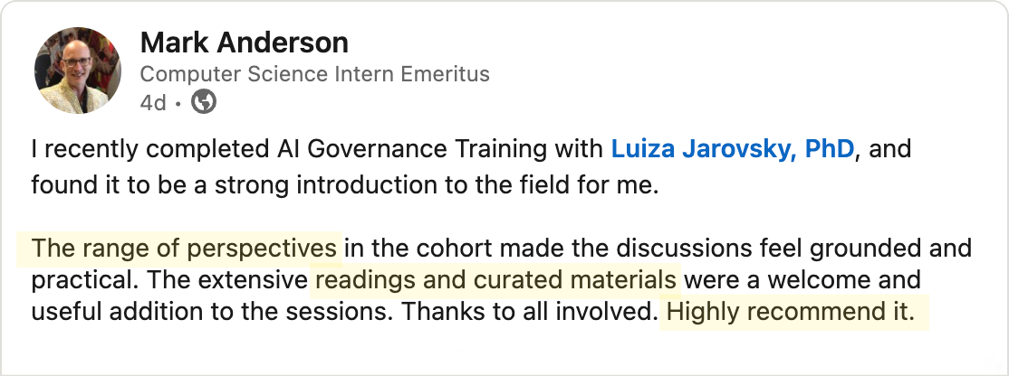Click the globe public visibility icon
This screenshot has width=1009, height=376.
(205, 103)
